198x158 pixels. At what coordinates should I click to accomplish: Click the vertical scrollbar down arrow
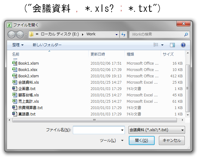pyautogui.click(x=188, y=115)
